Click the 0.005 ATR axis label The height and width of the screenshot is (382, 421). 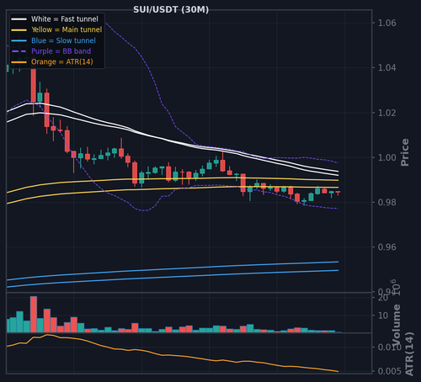[x=390, y=371]
